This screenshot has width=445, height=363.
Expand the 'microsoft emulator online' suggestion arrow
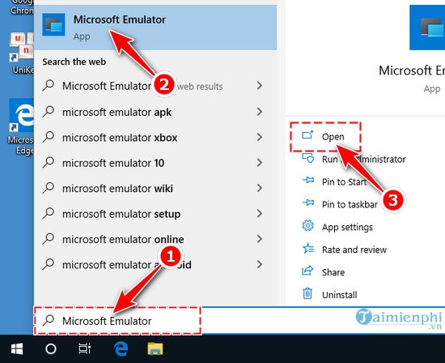click(x=260, y=239)
